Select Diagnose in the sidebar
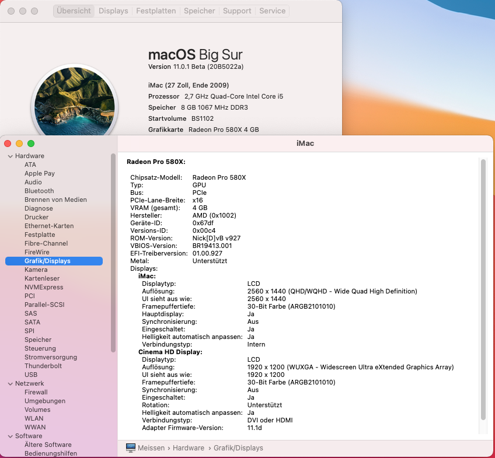This screenshot has height=458, width=495. click(x=39, y=208)
